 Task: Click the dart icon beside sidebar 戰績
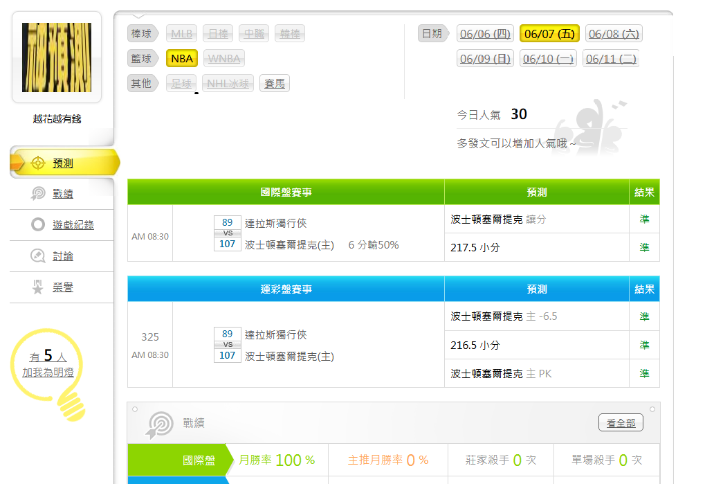click(x=38, y=194)
